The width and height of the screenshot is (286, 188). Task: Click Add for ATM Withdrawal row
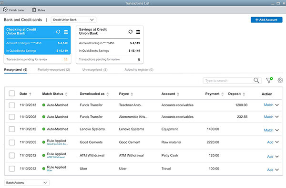(270, 156)
